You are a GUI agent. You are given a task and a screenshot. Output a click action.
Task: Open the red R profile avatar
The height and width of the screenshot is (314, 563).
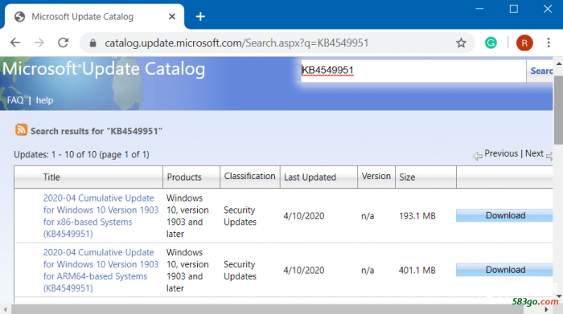pos(524,43)
